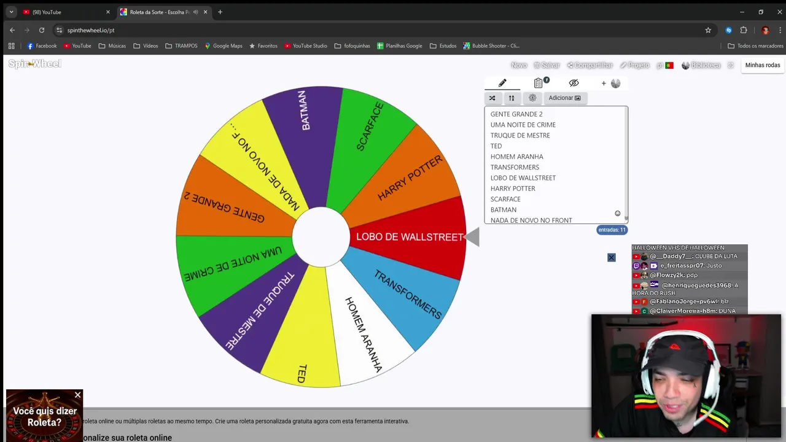Sort the entries alphabetically
Screen dimensions: 786x442
point(512,98)
